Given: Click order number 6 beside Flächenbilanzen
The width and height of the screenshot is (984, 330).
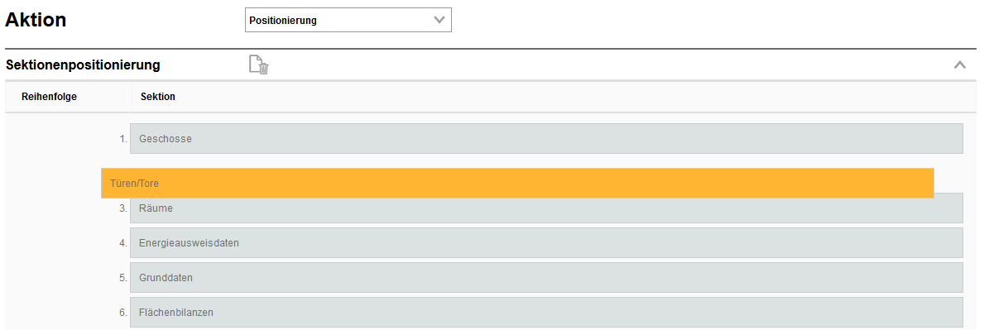Looking at the screenshot, I should (x=123, y=312).
